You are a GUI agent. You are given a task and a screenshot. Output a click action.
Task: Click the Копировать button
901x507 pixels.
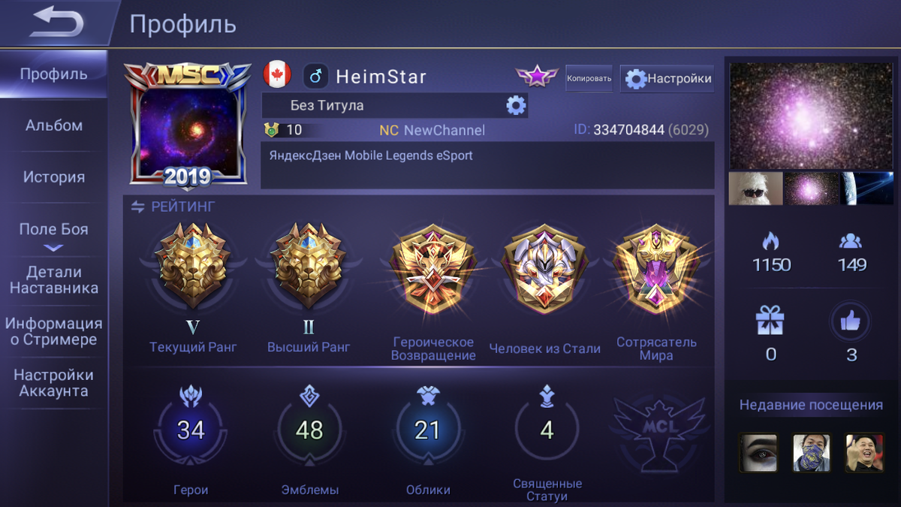point(589,78)
